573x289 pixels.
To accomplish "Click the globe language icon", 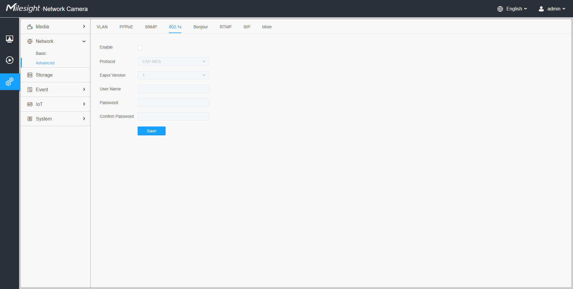I will (x=500, y=9).
